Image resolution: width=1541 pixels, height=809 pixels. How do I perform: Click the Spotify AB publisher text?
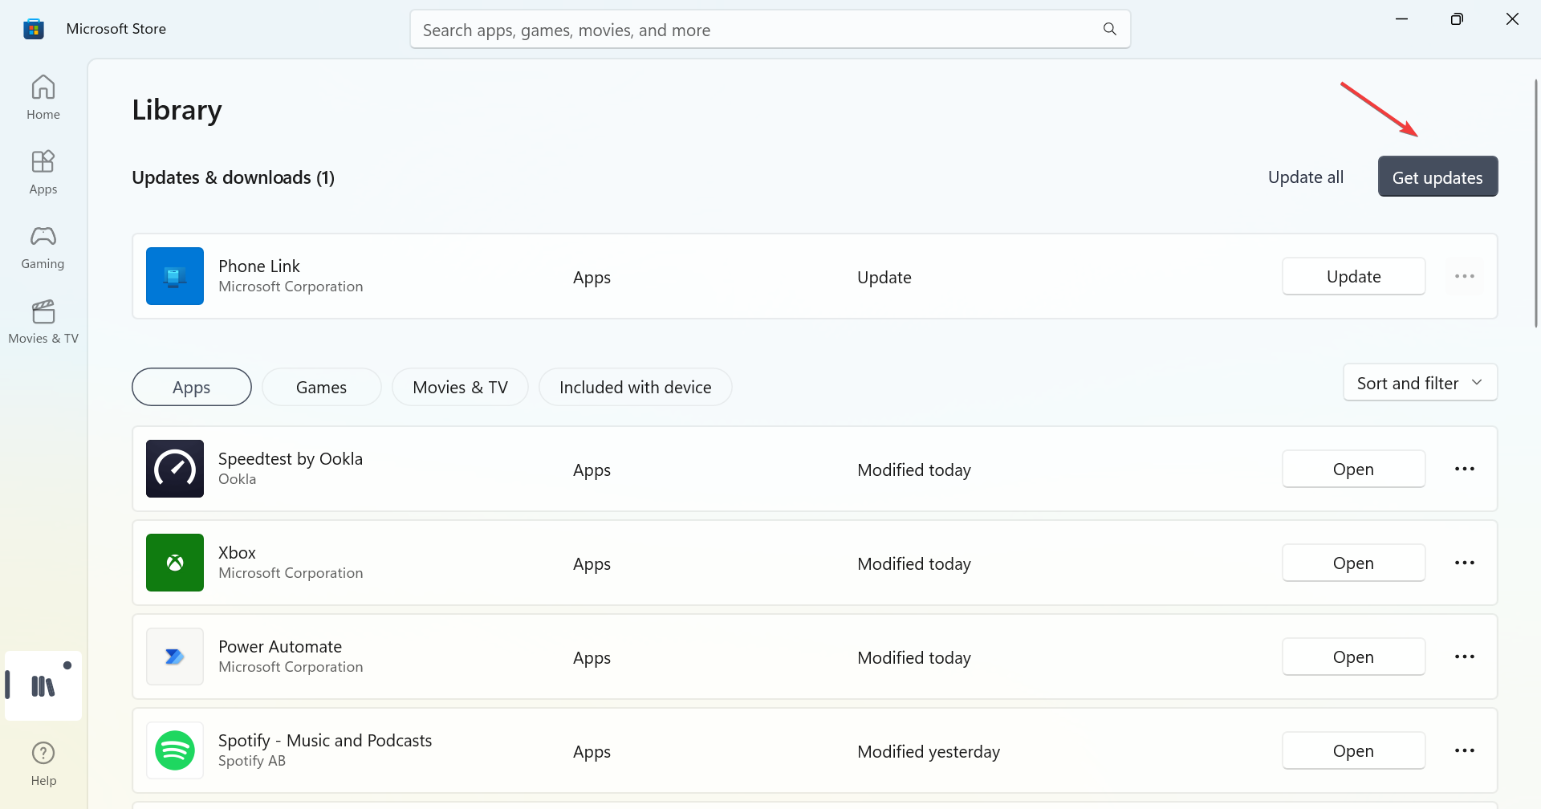pos(252,761)
